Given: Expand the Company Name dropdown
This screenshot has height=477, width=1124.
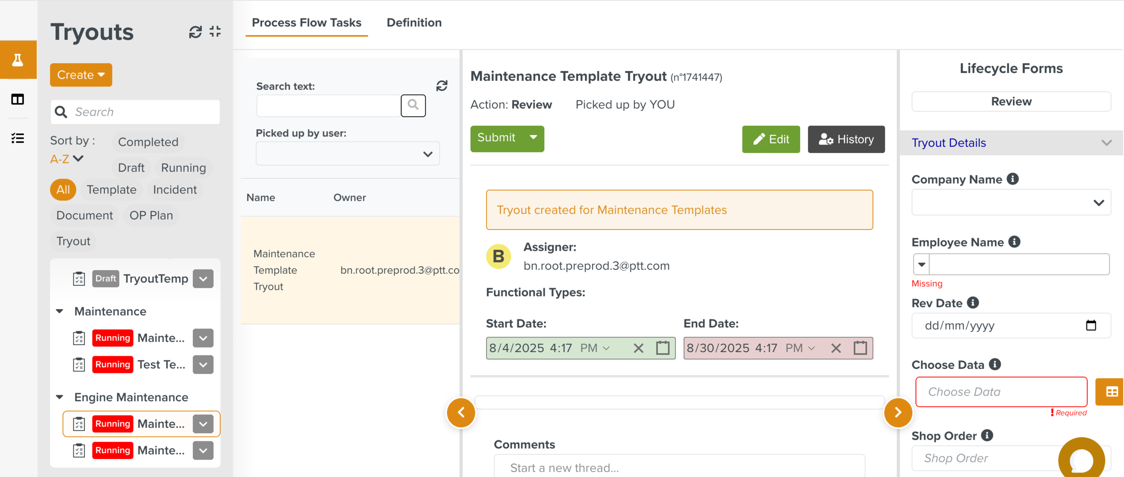Looking at the screenshot, I should (x=1011, y=203).
